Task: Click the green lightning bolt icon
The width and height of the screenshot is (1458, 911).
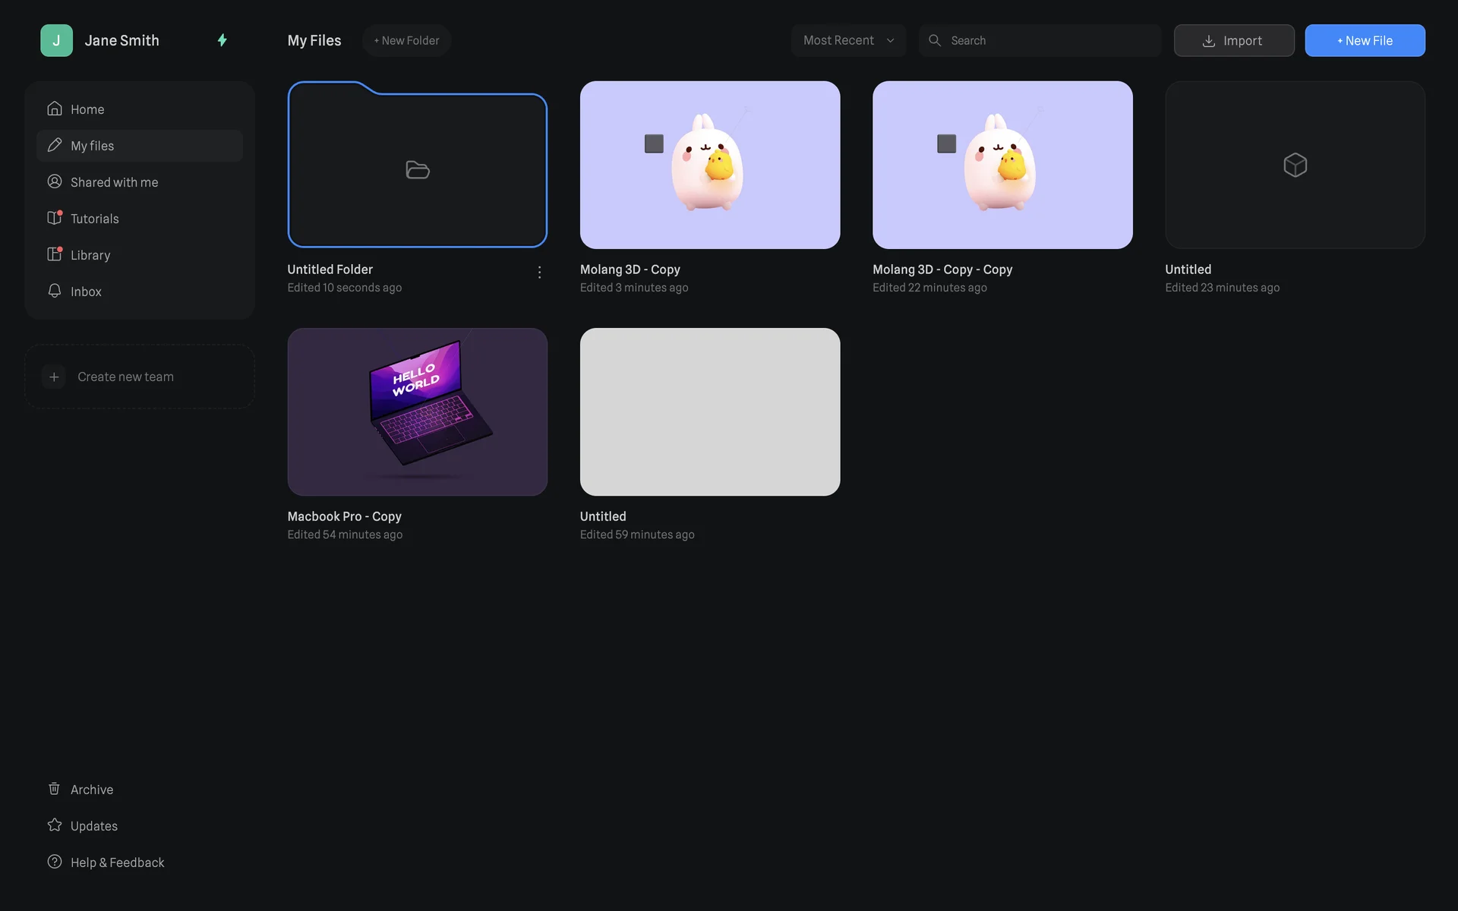Action: coord(222,40)
